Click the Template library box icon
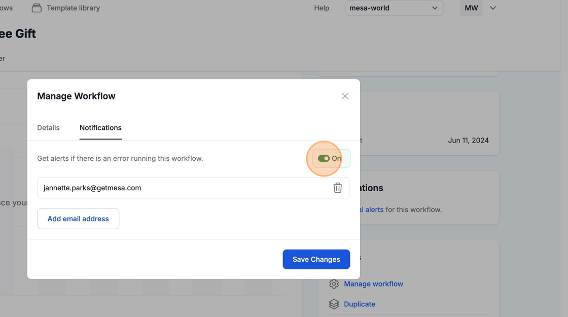The width and height of the screenshot is (568, 317). (37, 8)
